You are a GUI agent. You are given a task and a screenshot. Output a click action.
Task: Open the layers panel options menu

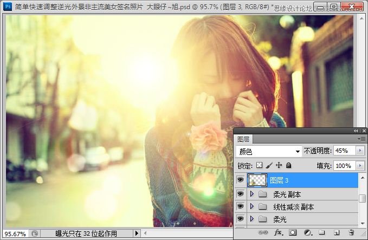[361, 139]
